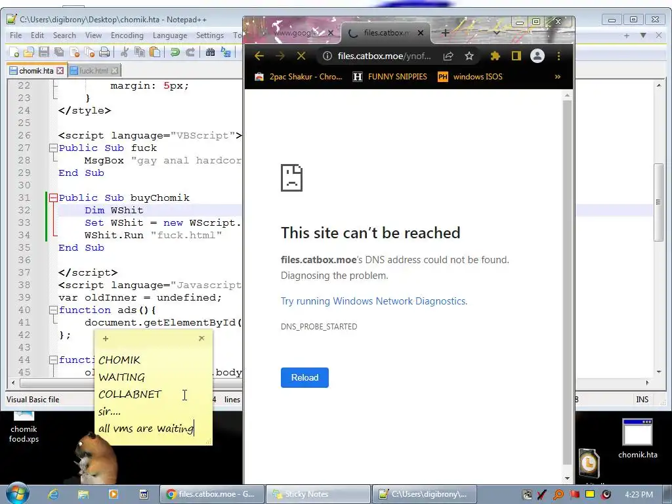This screenshot has height=504, width=672.
Task: Open the Replace dialog toolbar icon
Action: coord(226,52)
